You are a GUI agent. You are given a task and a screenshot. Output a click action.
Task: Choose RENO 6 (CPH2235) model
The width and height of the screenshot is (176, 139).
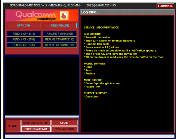(x=24, y=45)
